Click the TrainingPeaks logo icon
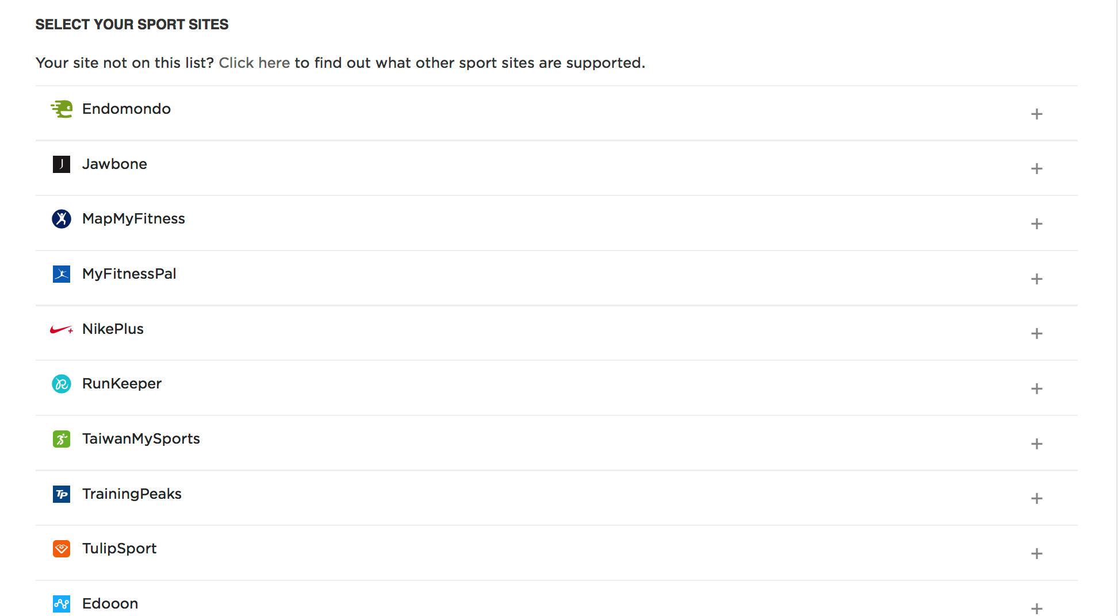This screenshot has height=616, width=1118. 62,494
